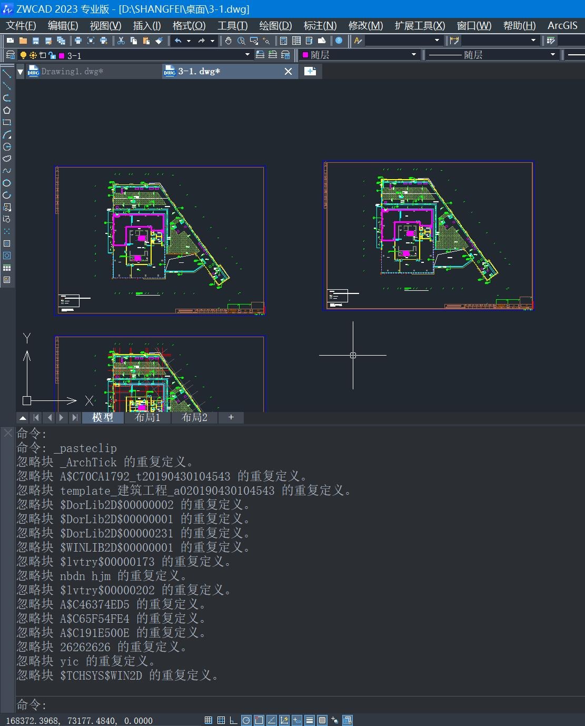Click the Dimension Style icon
The width and height of the screenshot is (585, 726).
coord(454,41)
